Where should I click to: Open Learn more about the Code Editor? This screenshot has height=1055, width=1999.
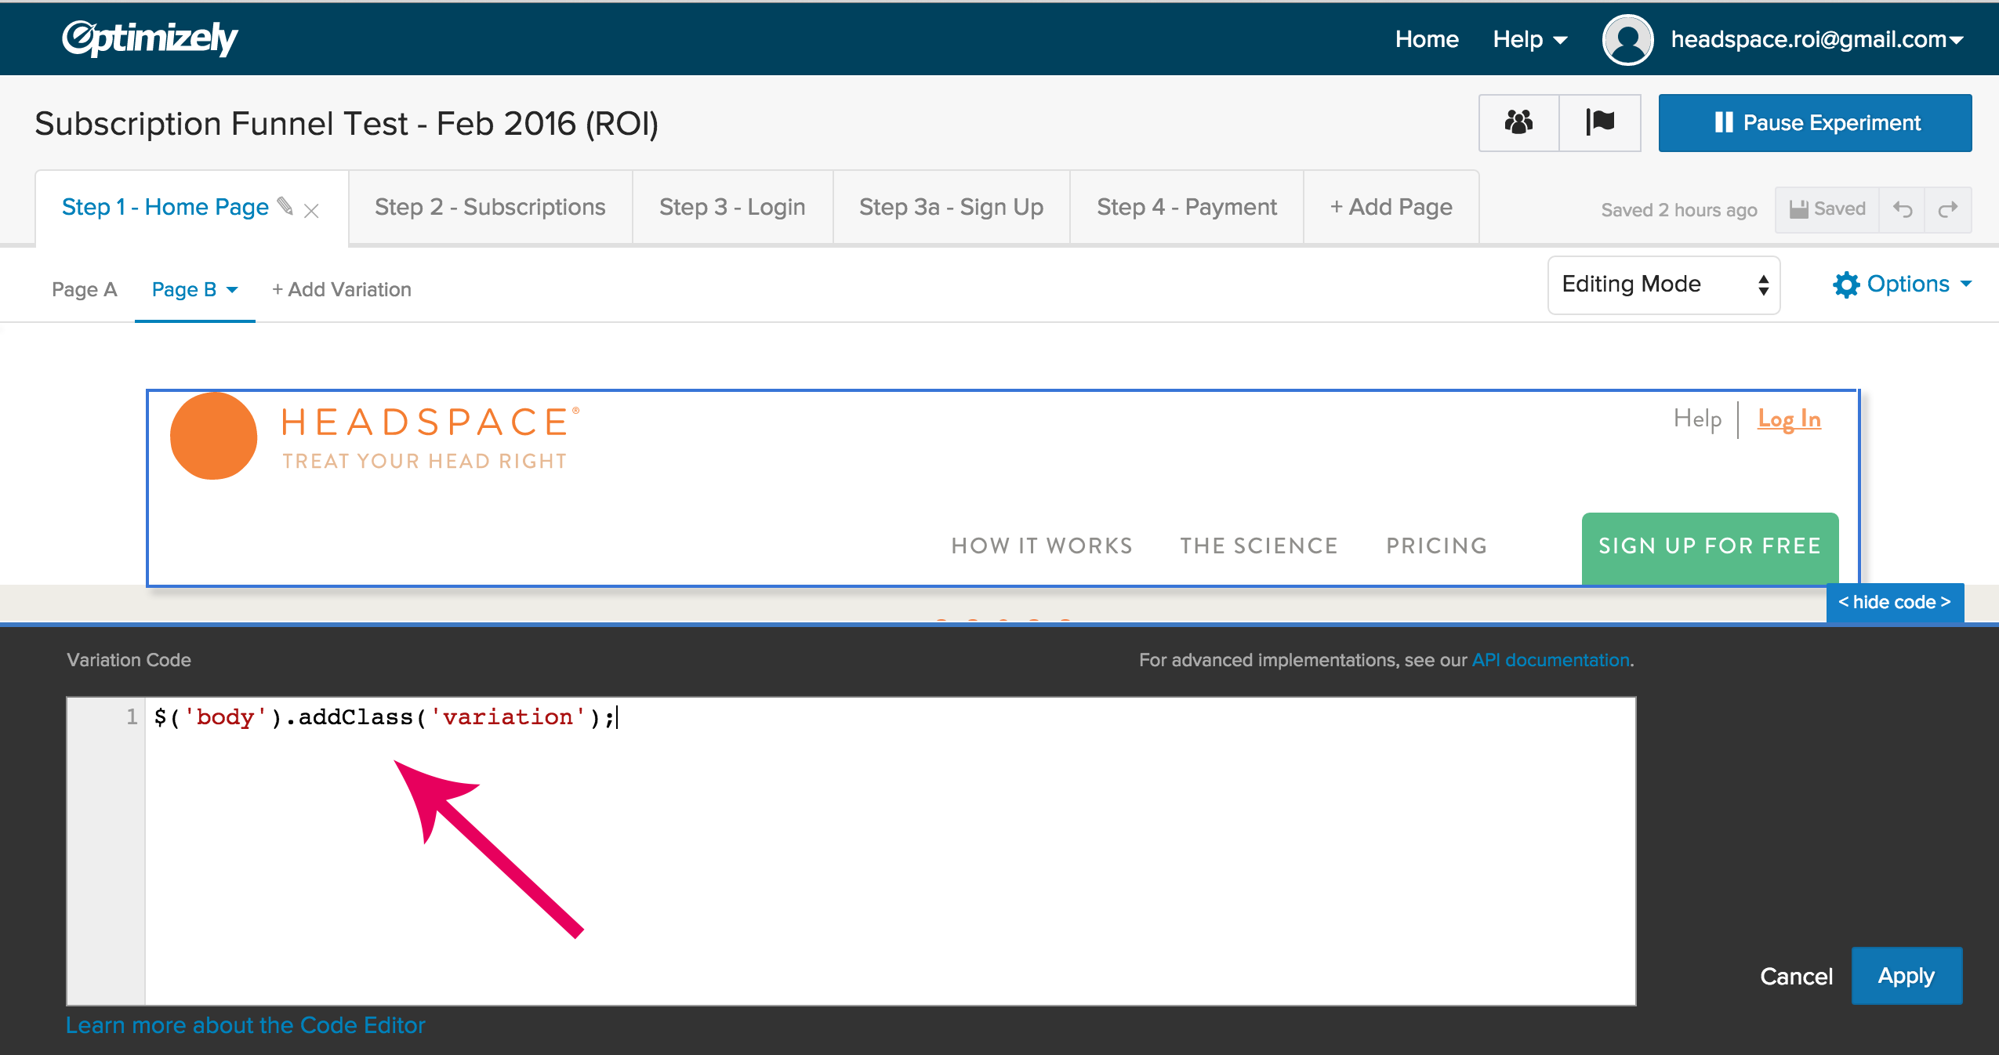(245, 1025)
